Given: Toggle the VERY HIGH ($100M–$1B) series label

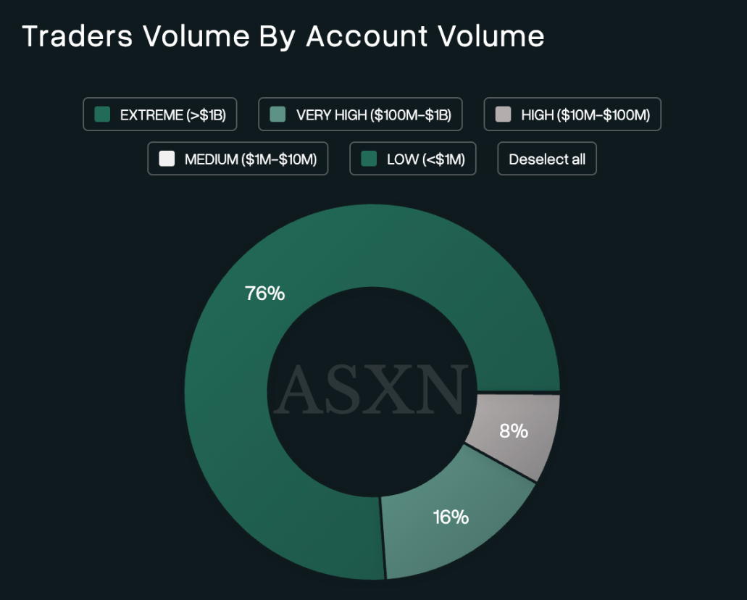Looking at the screenshot, I should pyautogui.click(x=373, y=114).
